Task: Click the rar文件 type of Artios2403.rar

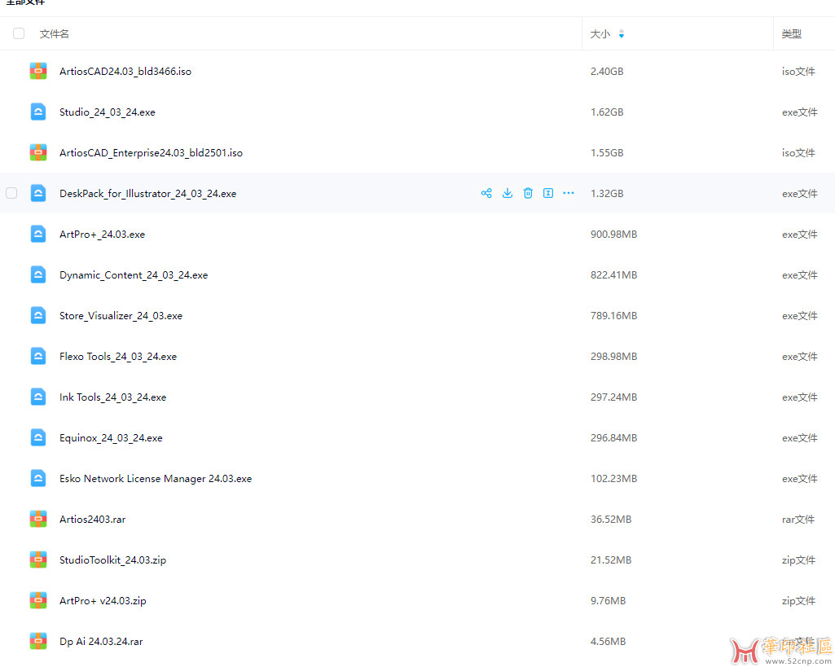Action: (x=798, y=519)
